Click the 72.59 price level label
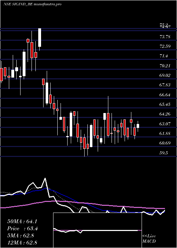The image size is (177, 248). click(x=165, y=46)
